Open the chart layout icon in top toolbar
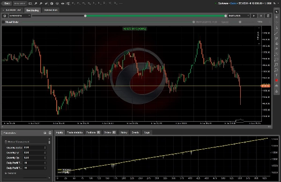This screenshot has width=281, height=182. coord(30,3)
